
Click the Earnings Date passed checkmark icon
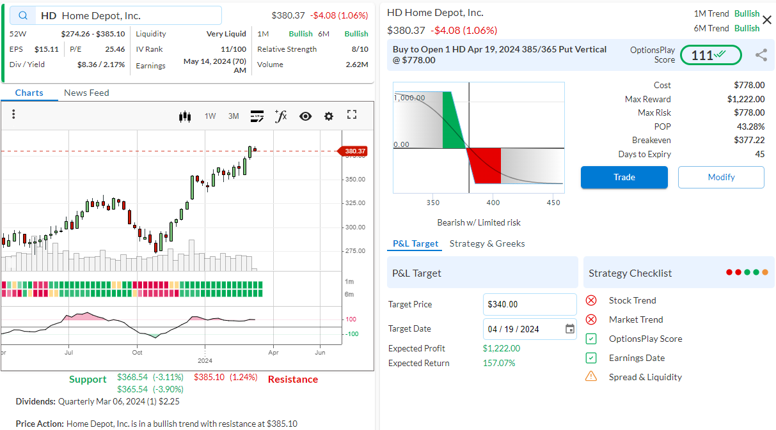pos(591,358)
